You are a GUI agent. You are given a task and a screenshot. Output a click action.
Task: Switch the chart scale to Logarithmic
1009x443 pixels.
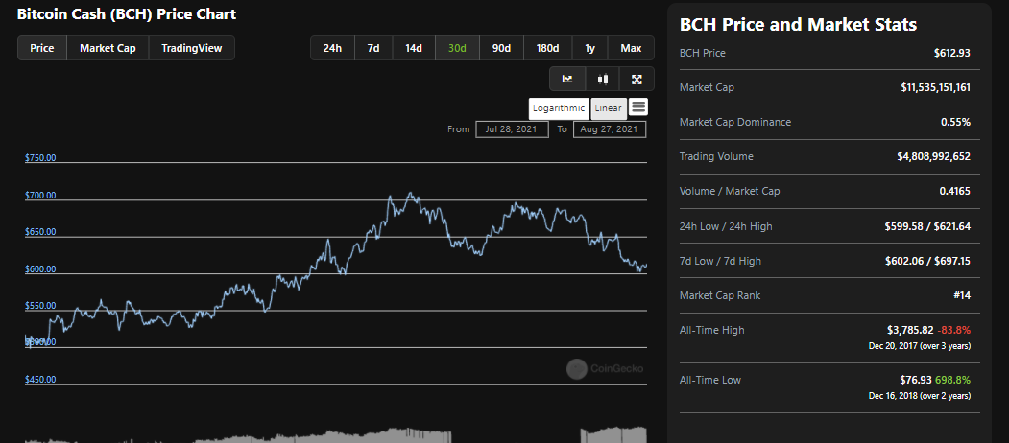559,108
